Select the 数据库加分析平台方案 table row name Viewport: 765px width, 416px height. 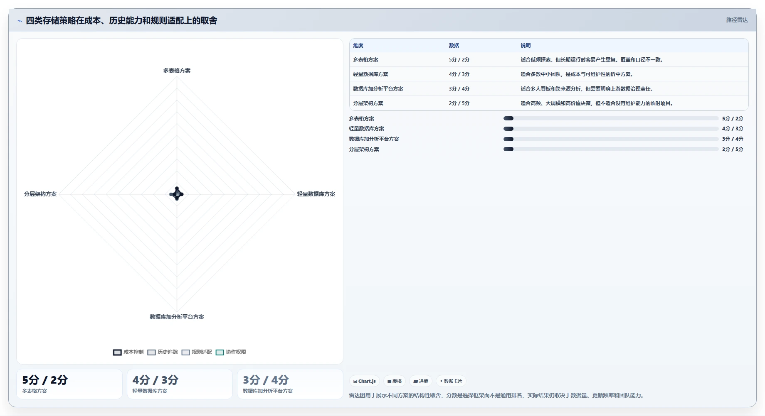coord(378,89)
